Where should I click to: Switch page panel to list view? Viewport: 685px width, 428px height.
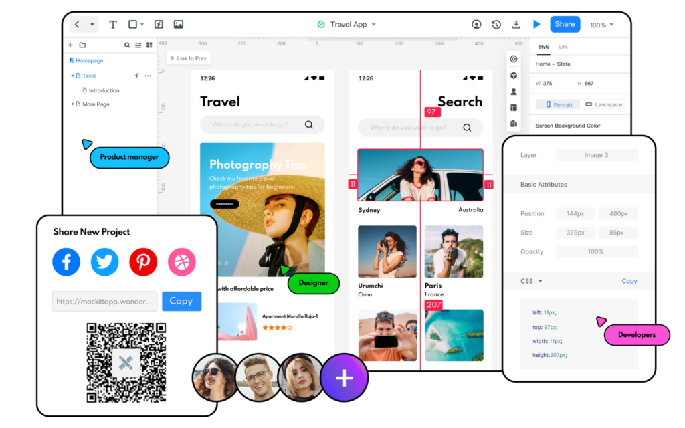point(138,45)
